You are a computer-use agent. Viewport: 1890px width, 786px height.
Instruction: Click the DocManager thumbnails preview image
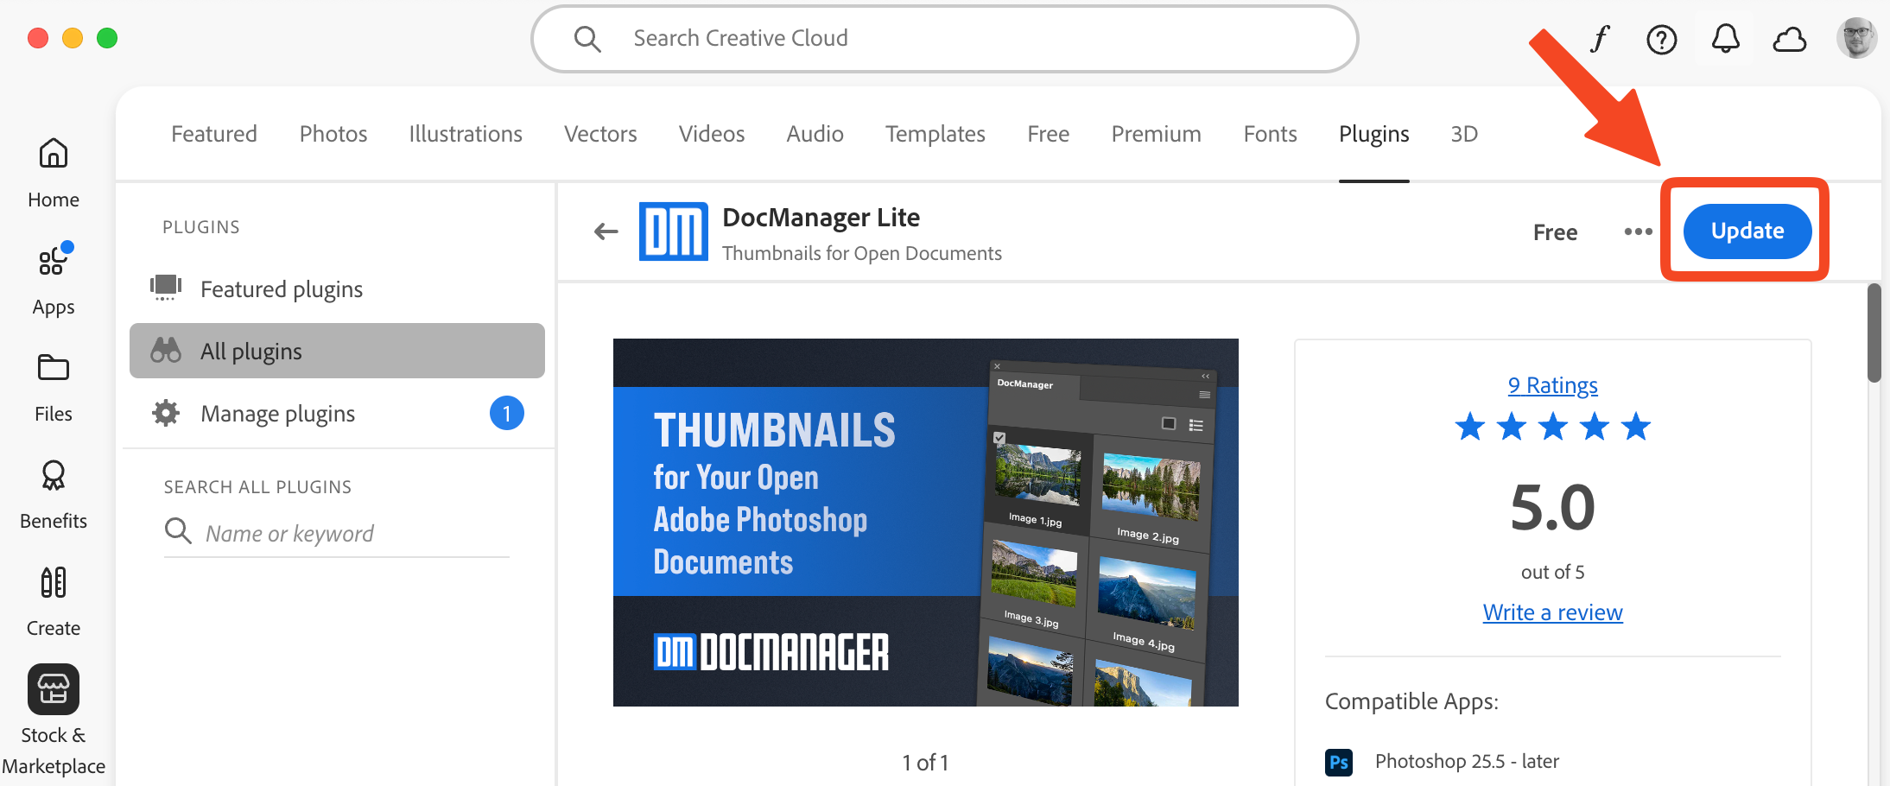point(925,523)
